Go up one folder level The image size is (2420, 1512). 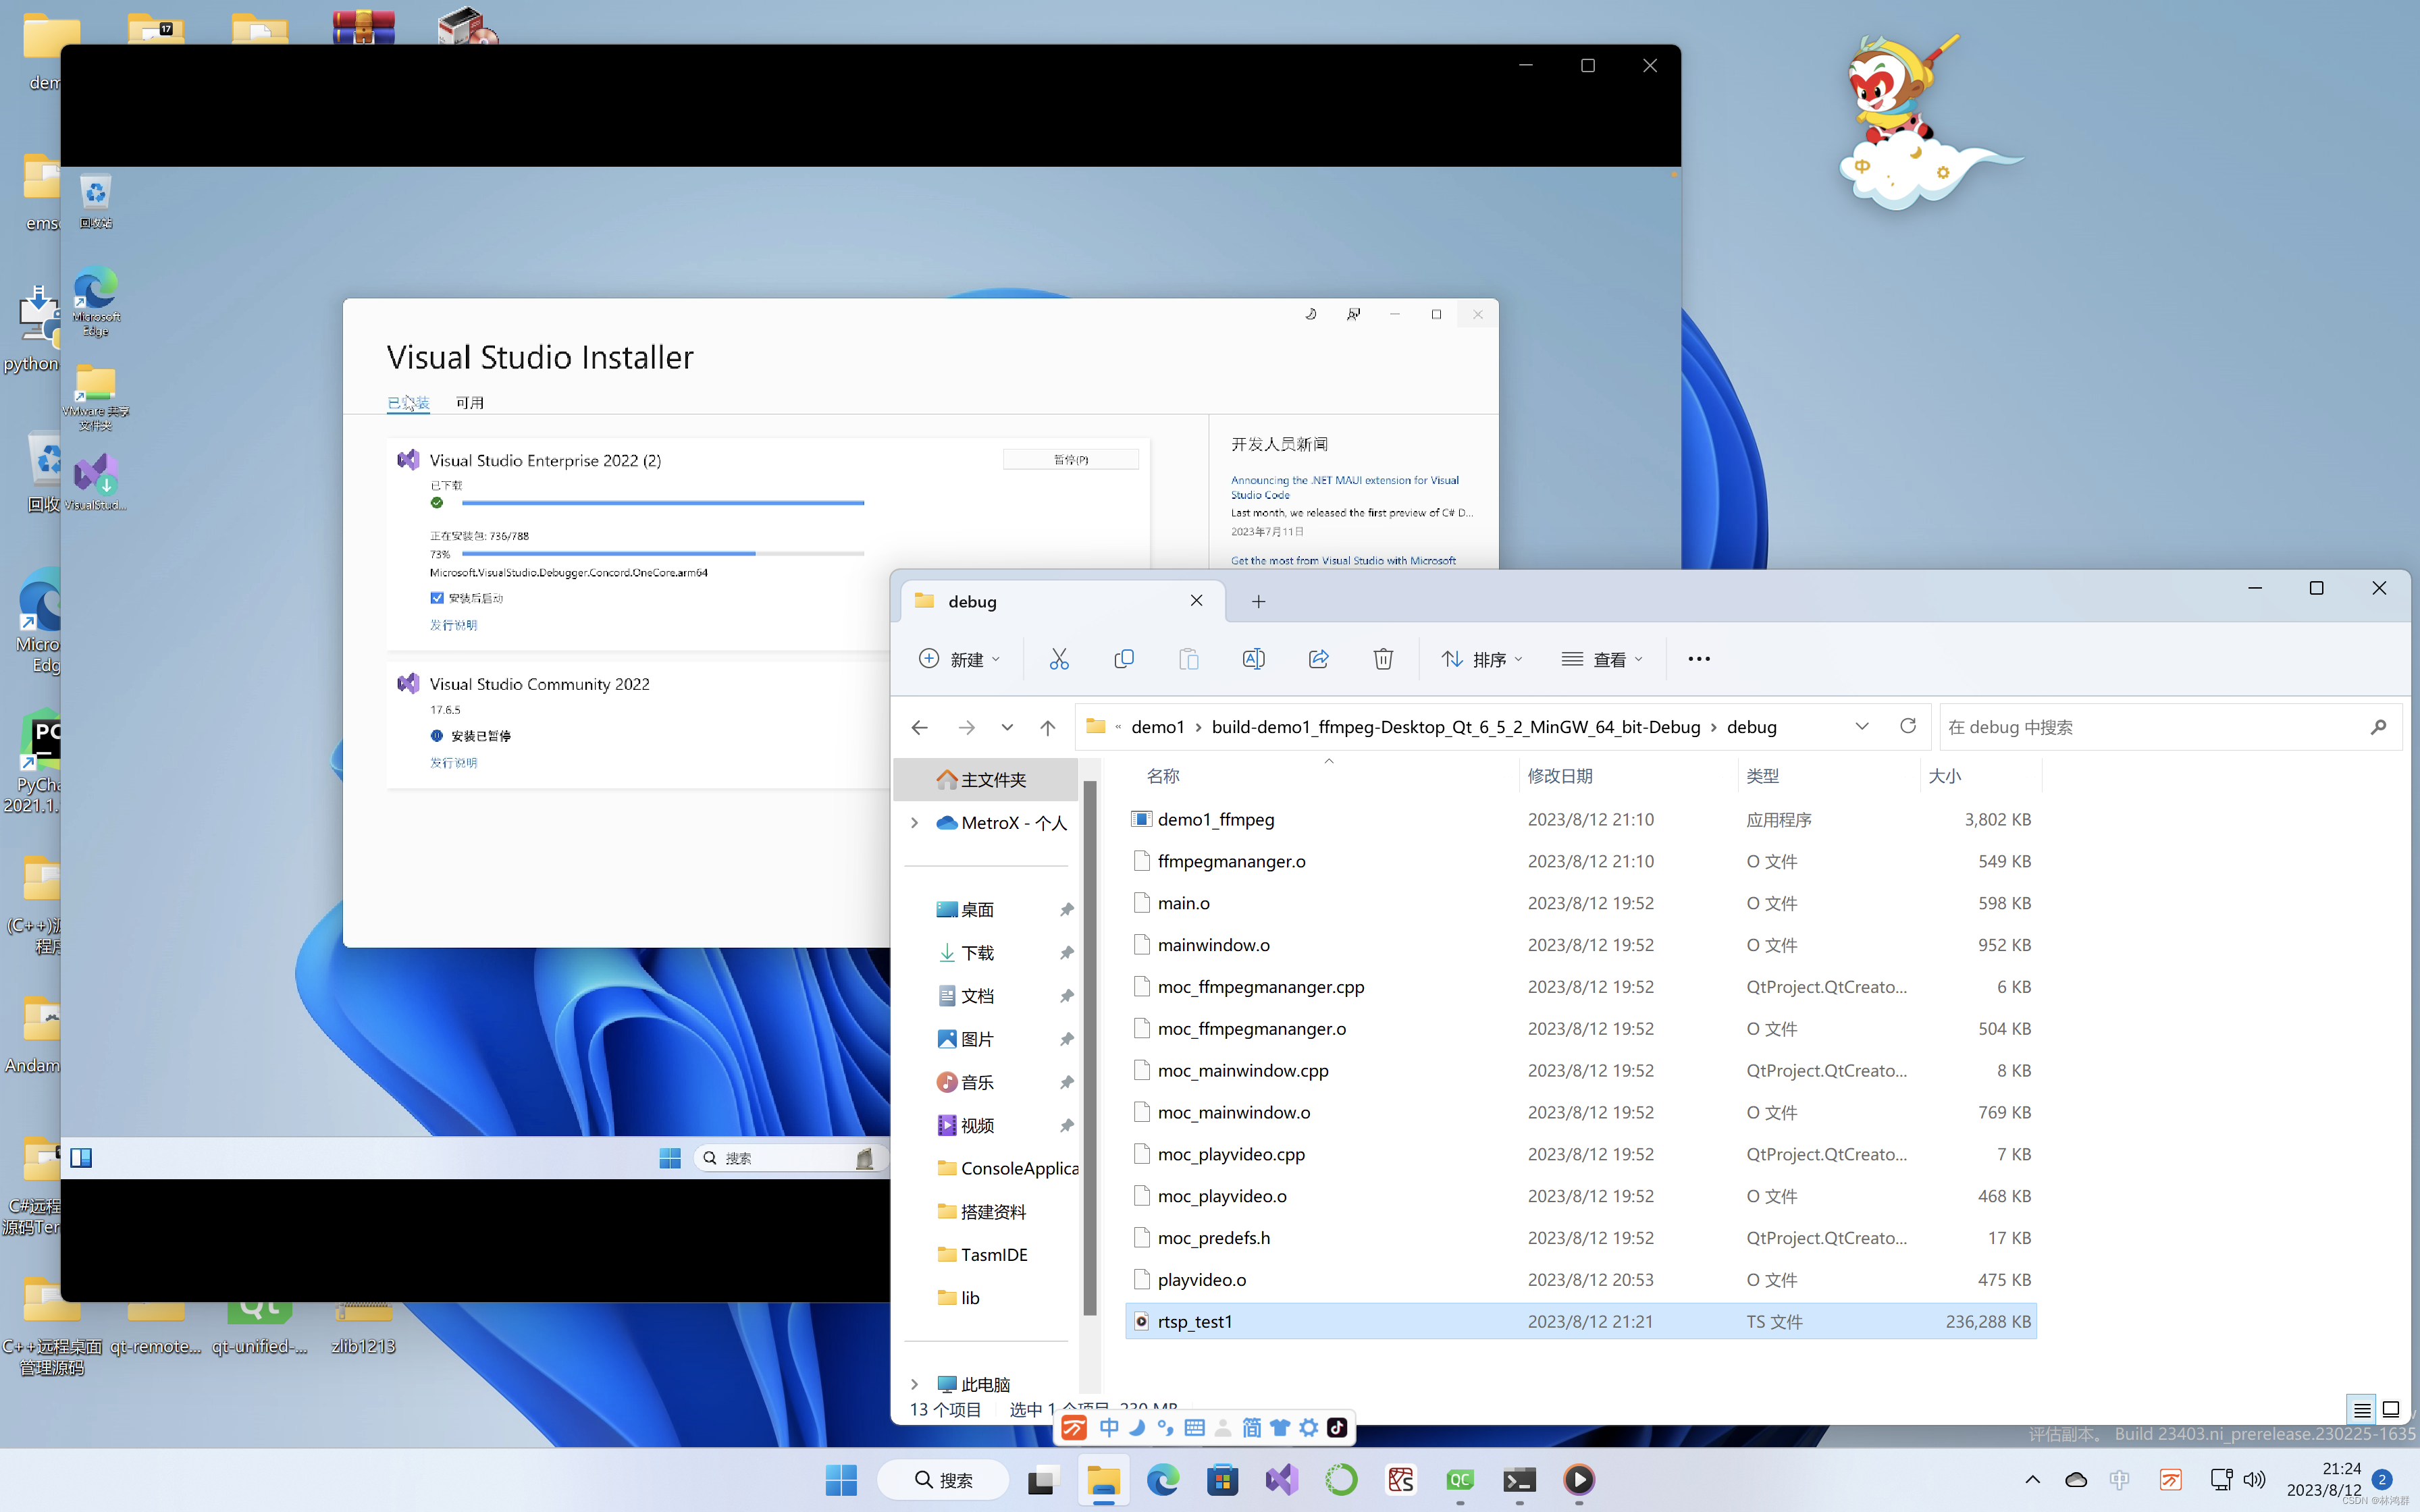tap(1047, 727)
